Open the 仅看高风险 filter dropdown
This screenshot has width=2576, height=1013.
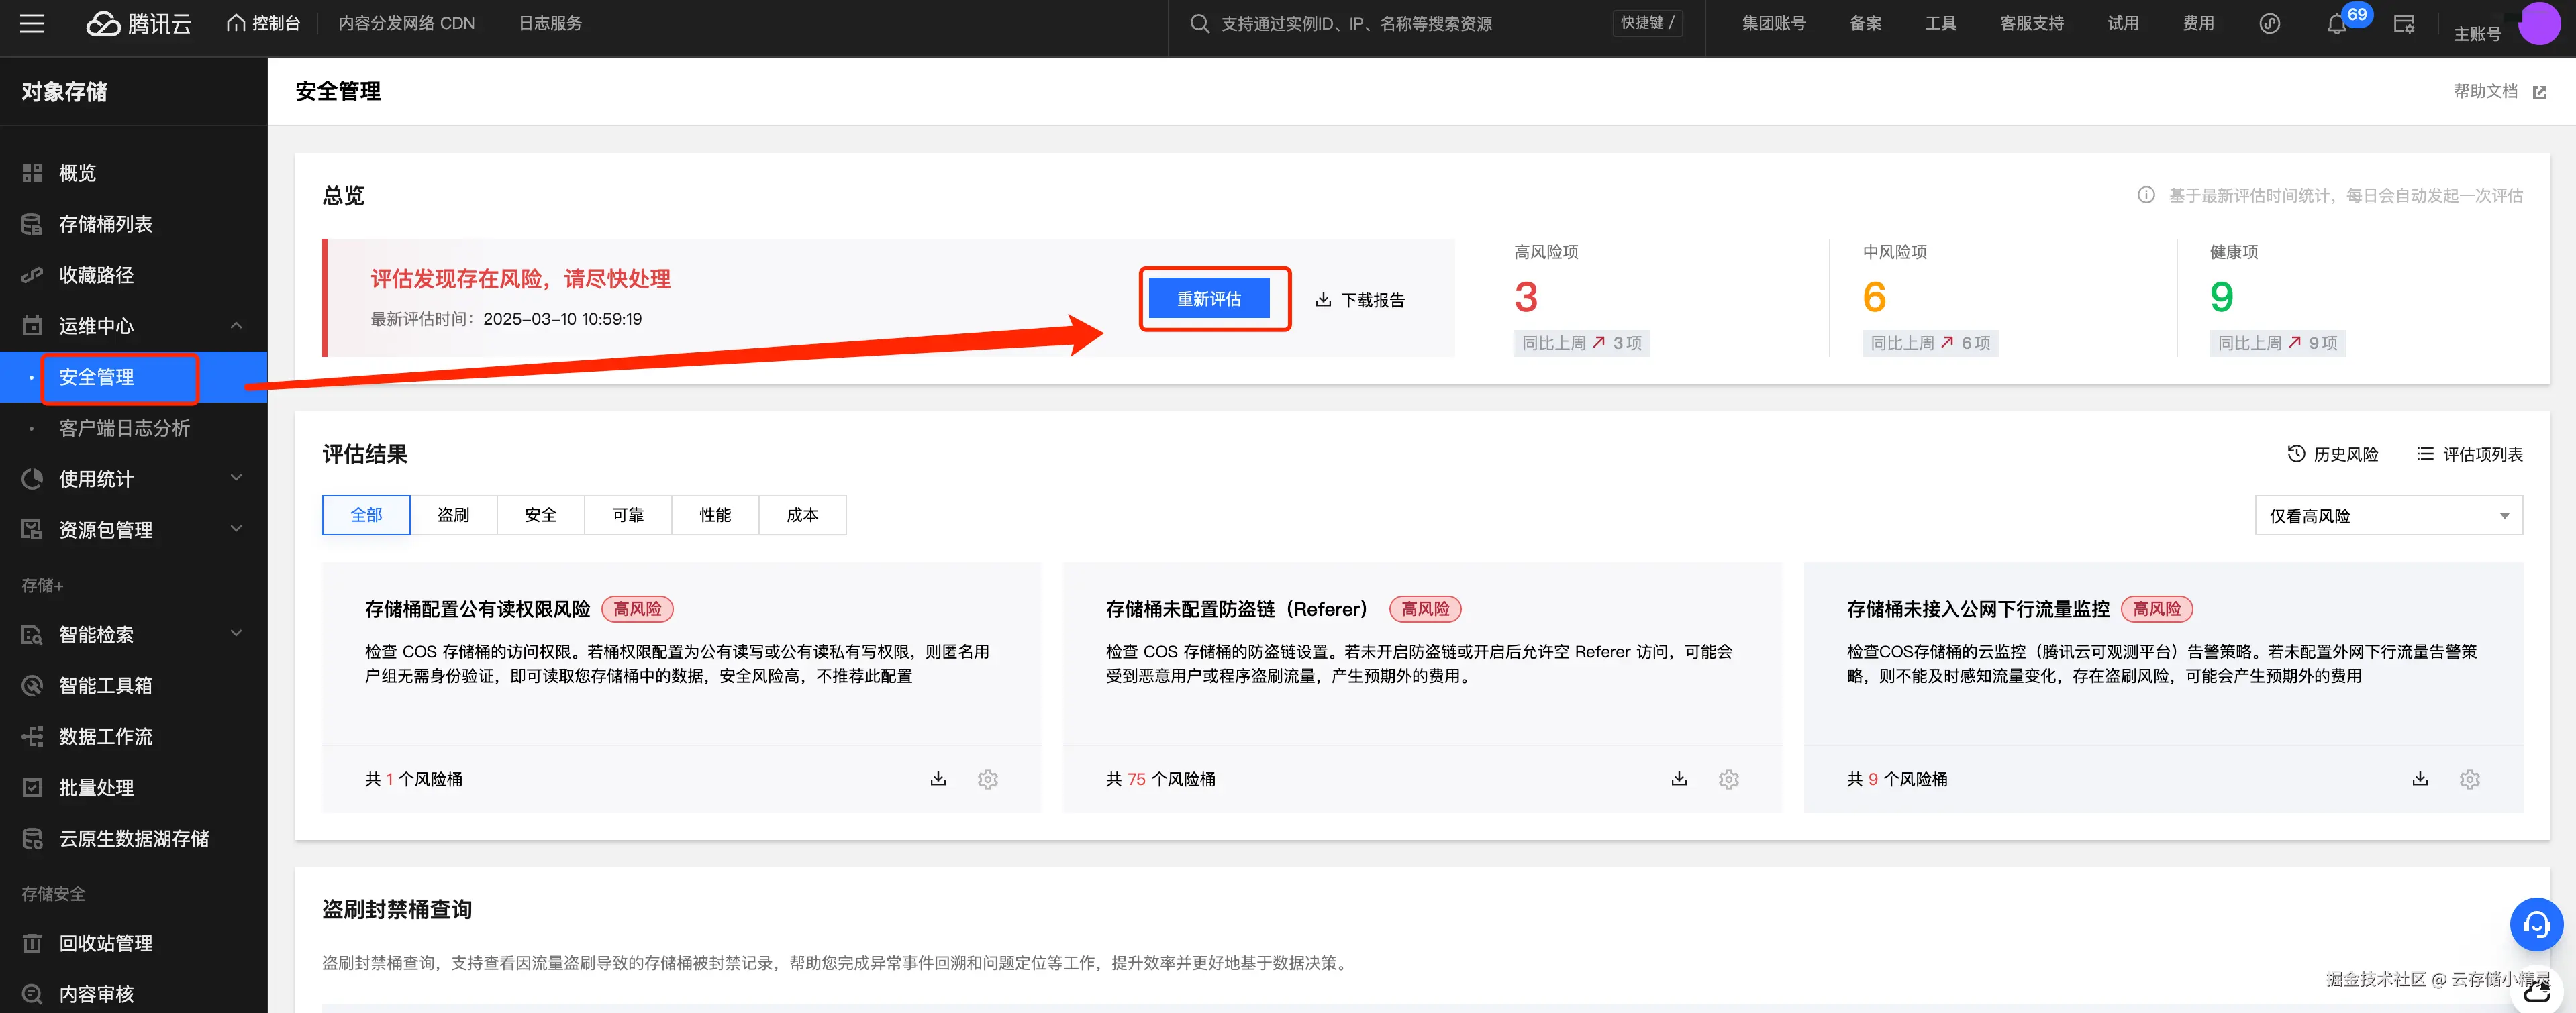[x=2388, y=516]
